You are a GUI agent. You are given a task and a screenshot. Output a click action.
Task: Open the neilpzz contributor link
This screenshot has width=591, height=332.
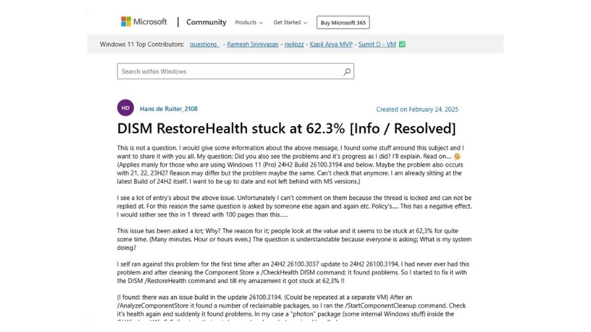[294, 45]
